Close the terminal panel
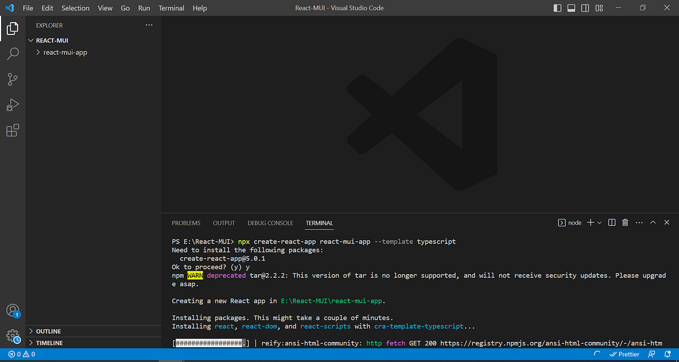Screen dimensions: 679x362 click(667, 223)
